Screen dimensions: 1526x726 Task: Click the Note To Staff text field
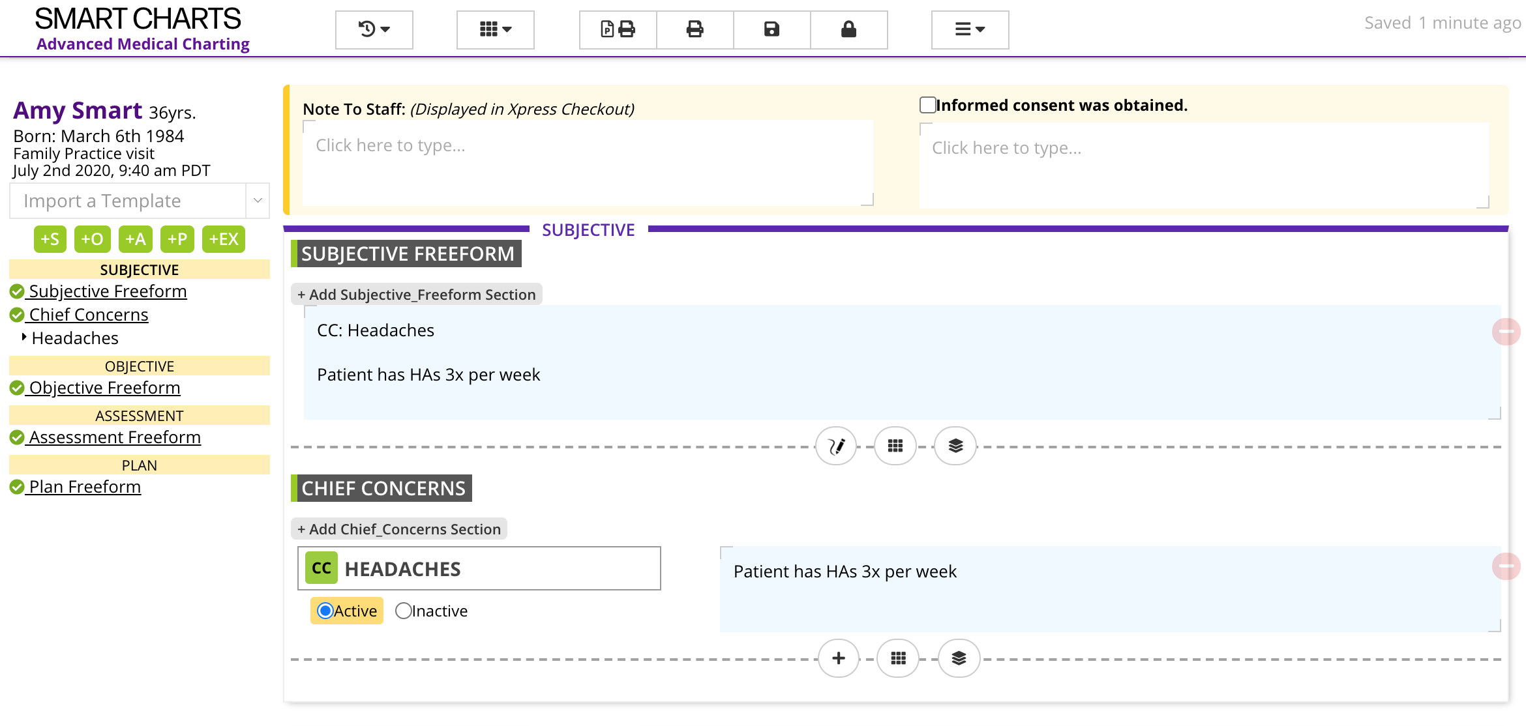[588, 163]
